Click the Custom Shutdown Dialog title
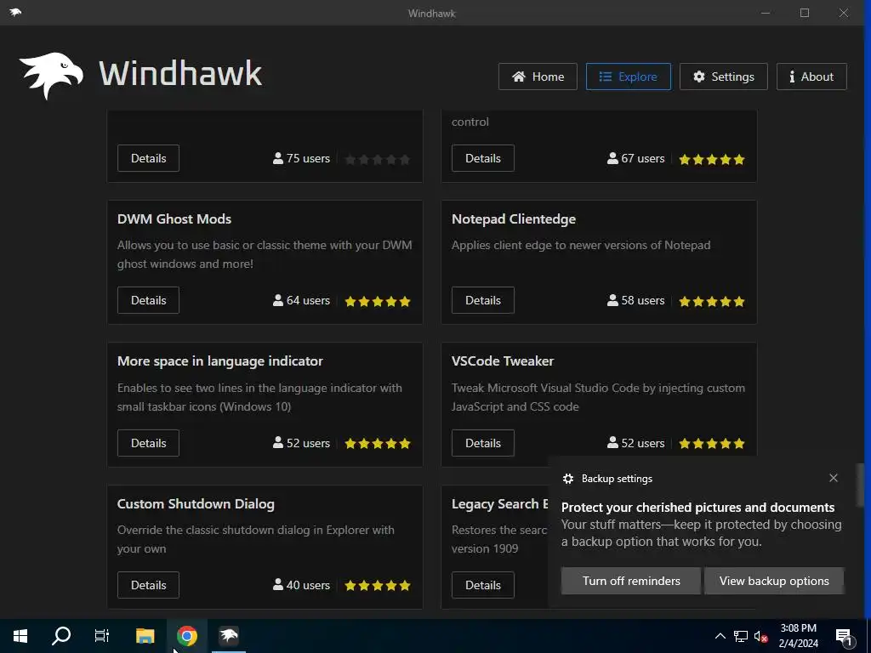Viewport: 871px width, 653px height. pyautogui.click(x=196, y=504)
